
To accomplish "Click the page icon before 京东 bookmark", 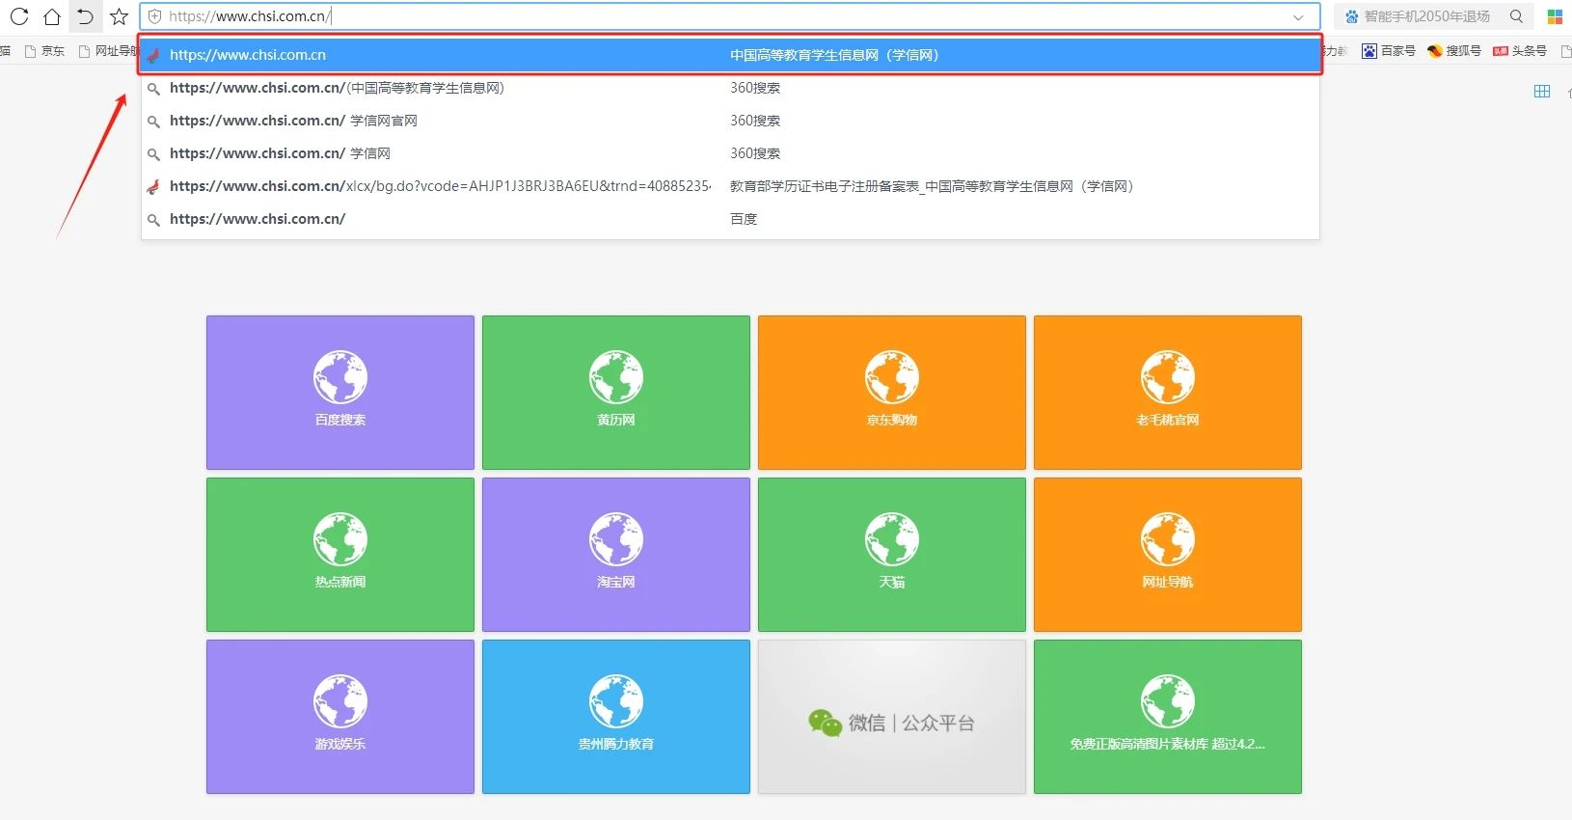I will (x=30, y=51).
